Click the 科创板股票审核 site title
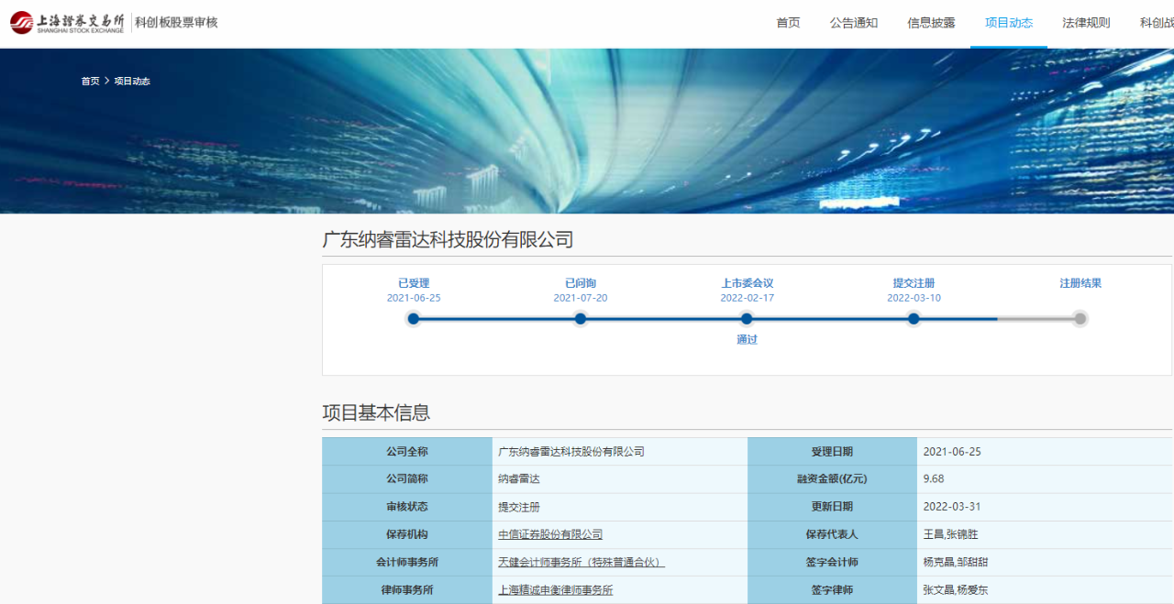The width and height of the screenshot is (1174, 604). tap(176, 23)
